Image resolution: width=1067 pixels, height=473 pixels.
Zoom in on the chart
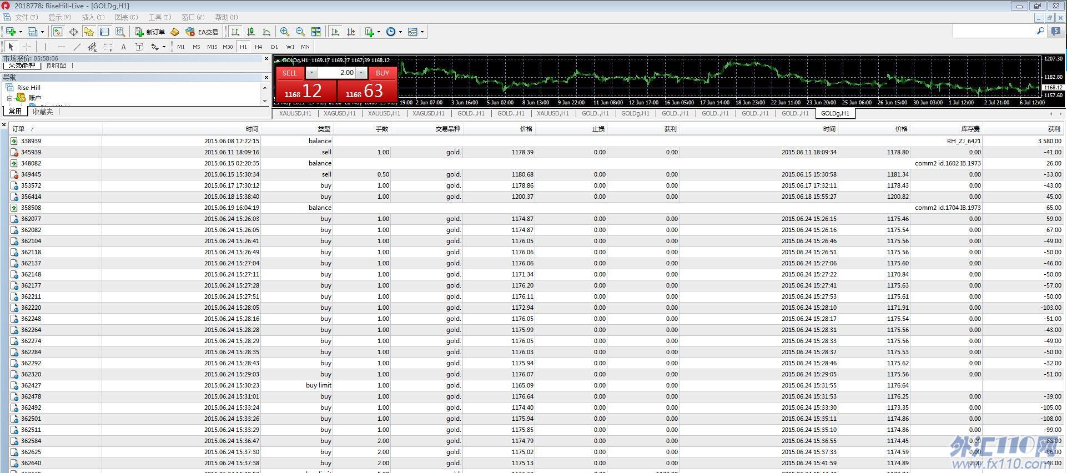click(x=285, y=32)
